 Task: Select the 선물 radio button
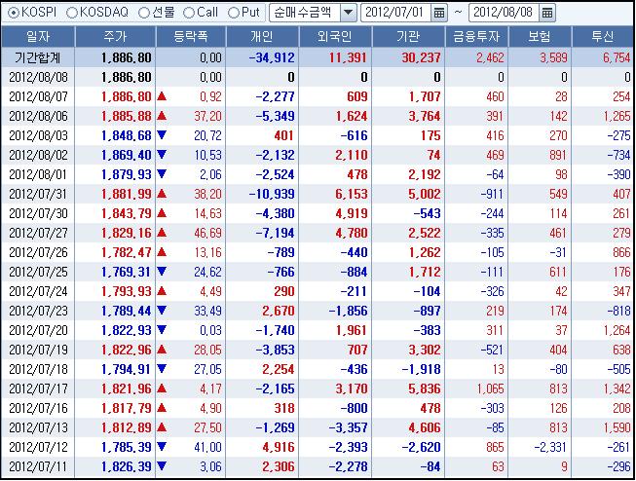click(x=143, y=13)
